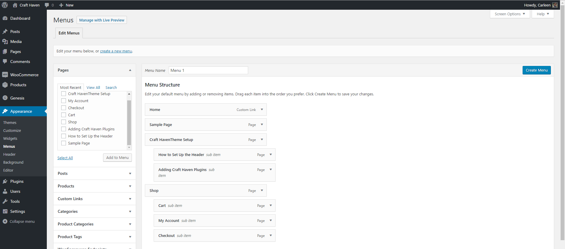Click the Craft Haven home icon
Viewport: 565px width, 249px height.
point(15,5)
